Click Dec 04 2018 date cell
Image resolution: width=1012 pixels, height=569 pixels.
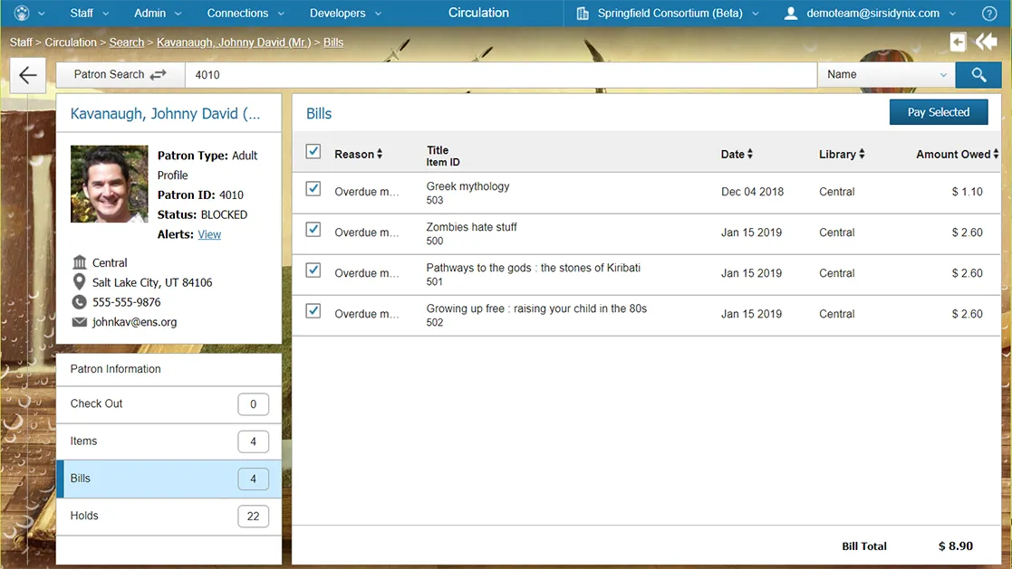pyautogui.click(x=753, y=192)
